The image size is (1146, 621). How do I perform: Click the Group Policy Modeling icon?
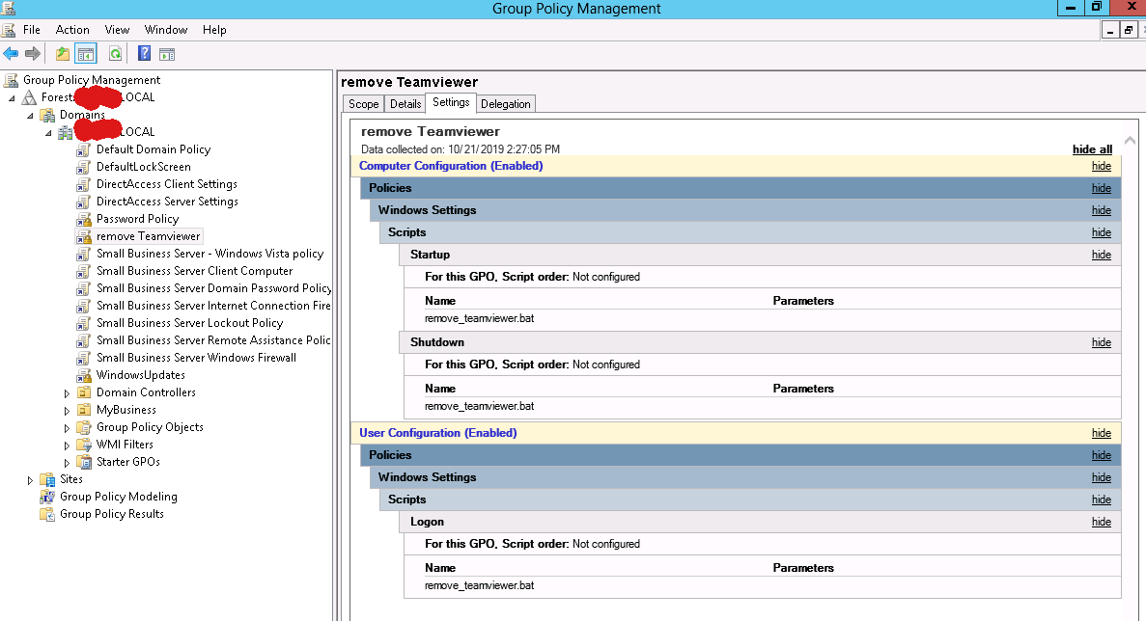[x=47, y=497]
